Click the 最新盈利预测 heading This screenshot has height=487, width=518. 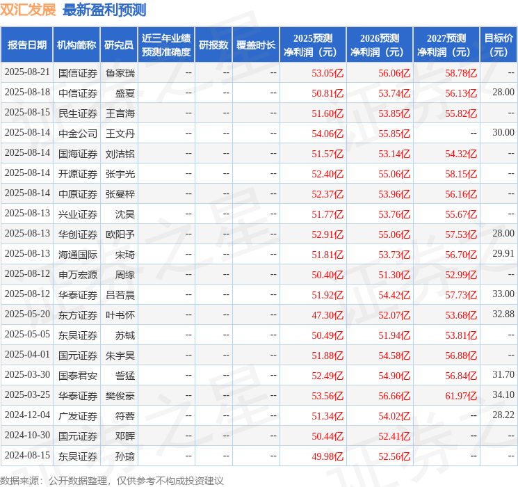(x=104, y=10)
